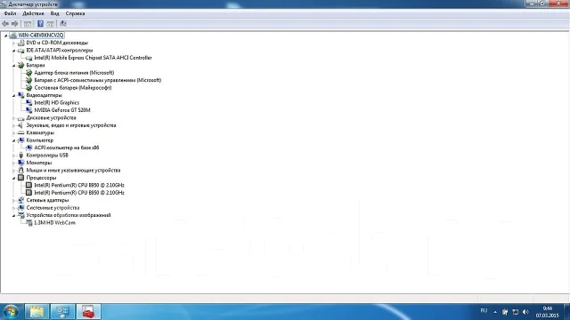Click the Мыши и иные указывающие устройства icon
Image resolution: width=570 pixels, height=320 pixels.
(21, 171)
